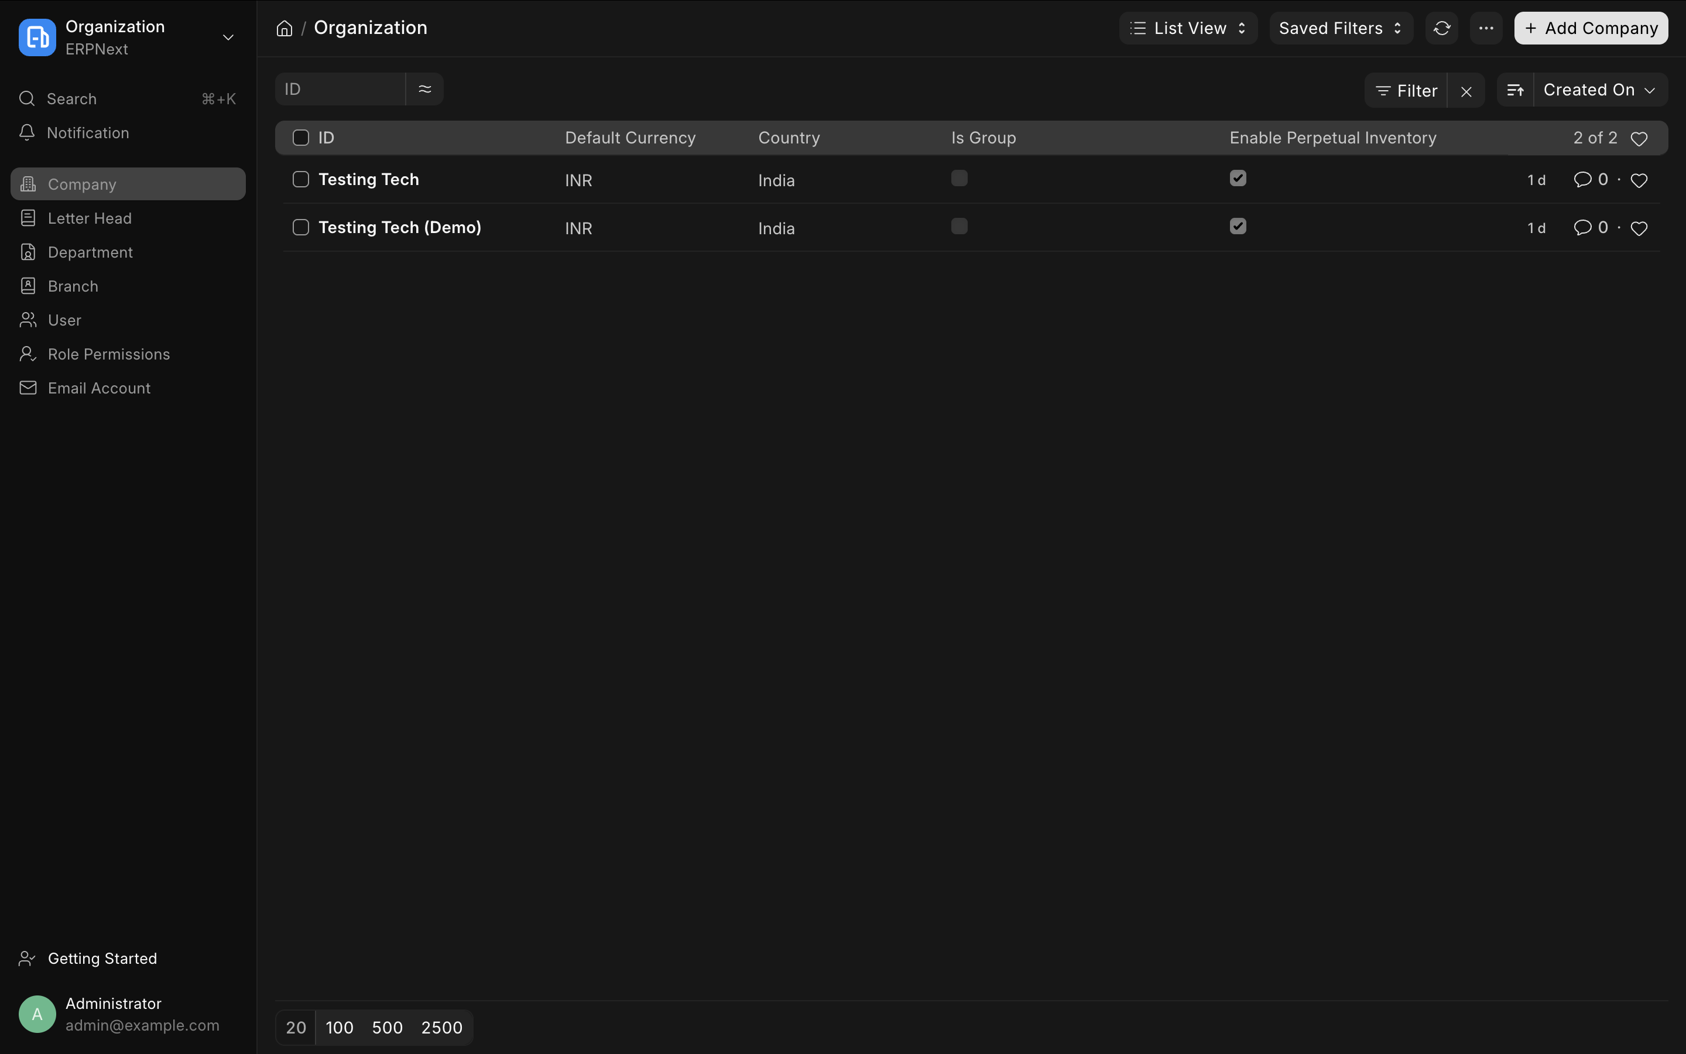Select the Testing Tech row checkbox
Screen dimensions: 1686x1054
click(301, 180)
